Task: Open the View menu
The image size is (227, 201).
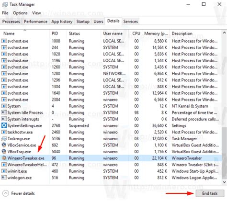Action: tap(36, 13)
